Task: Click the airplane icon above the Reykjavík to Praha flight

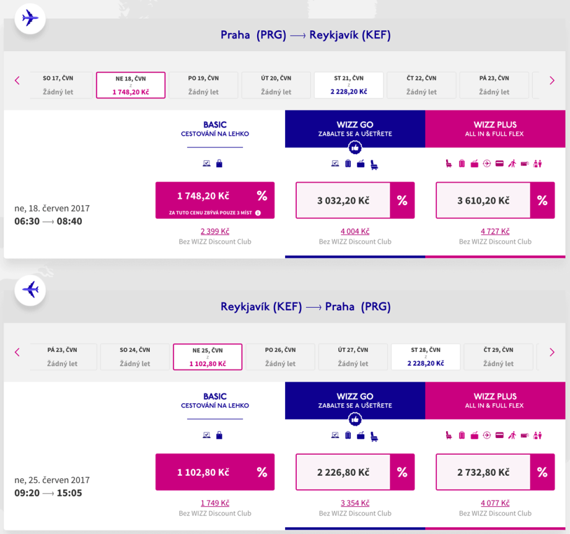Action: point(30,289)
